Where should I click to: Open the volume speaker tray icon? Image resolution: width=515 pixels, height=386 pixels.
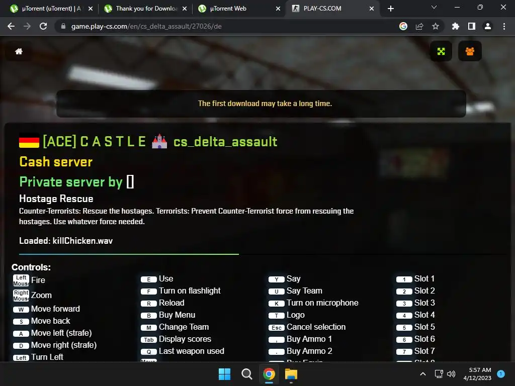pos(451,374)
